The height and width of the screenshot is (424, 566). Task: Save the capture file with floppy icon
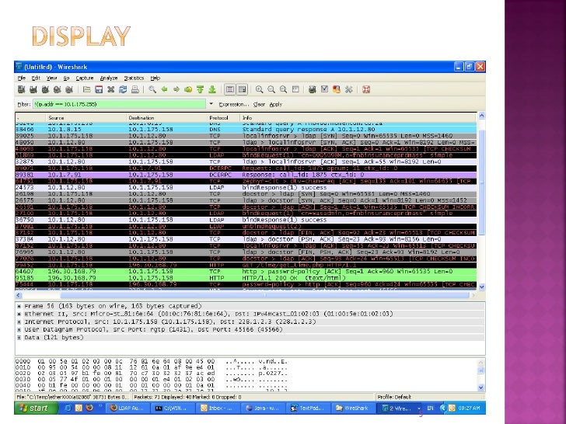(x=99, y=89)
